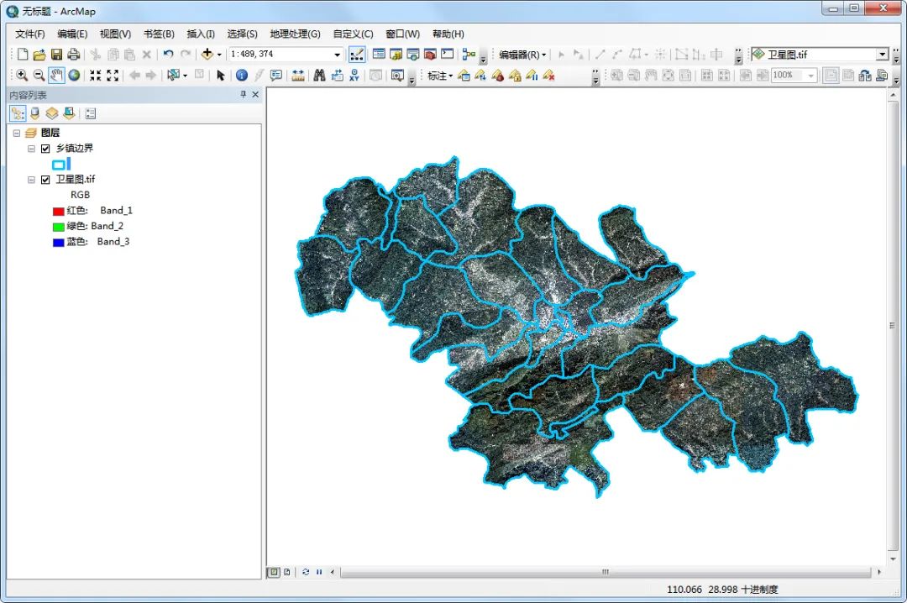The height and width of the screenshot is (603, 907).
Task: Click the Go Back To Previous Extent arrow
Action: click(134, 75)
